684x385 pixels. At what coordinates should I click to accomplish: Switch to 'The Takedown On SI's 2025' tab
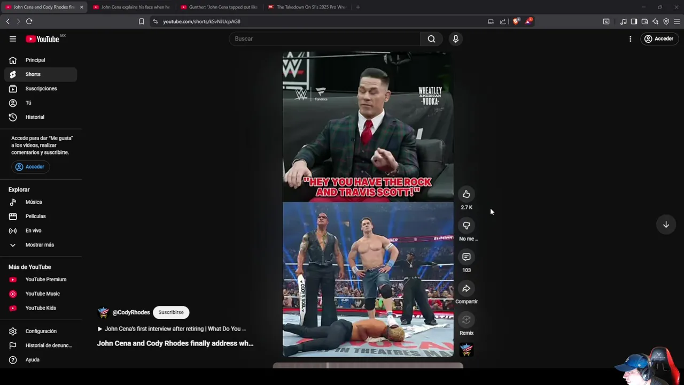point(307,7)
